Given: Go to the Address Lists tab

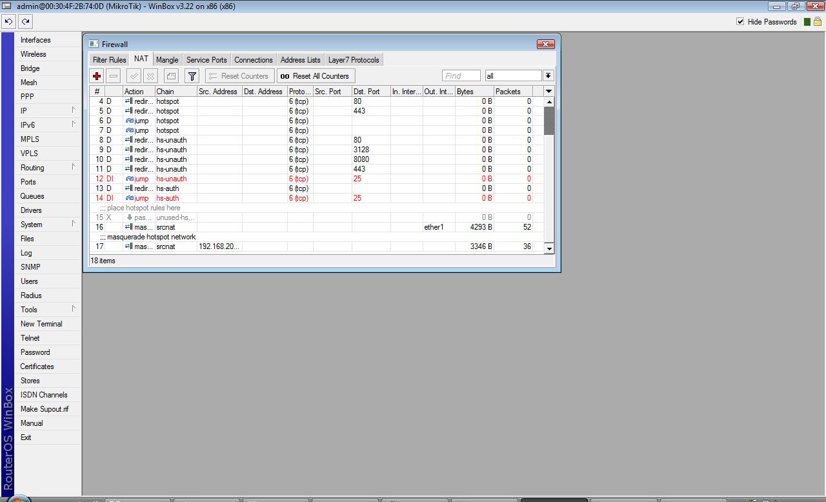Looking at the screenshot, I should [x=301, y=60].
